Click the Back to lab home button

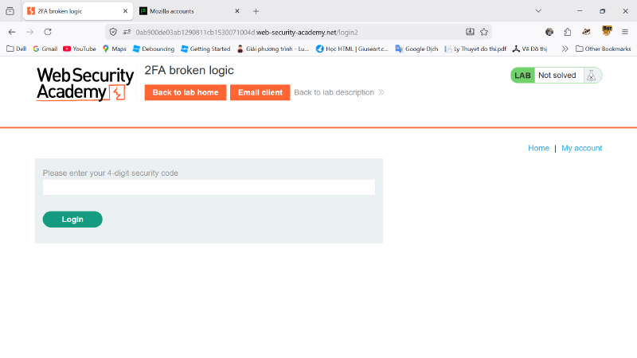tap(186, 92)
